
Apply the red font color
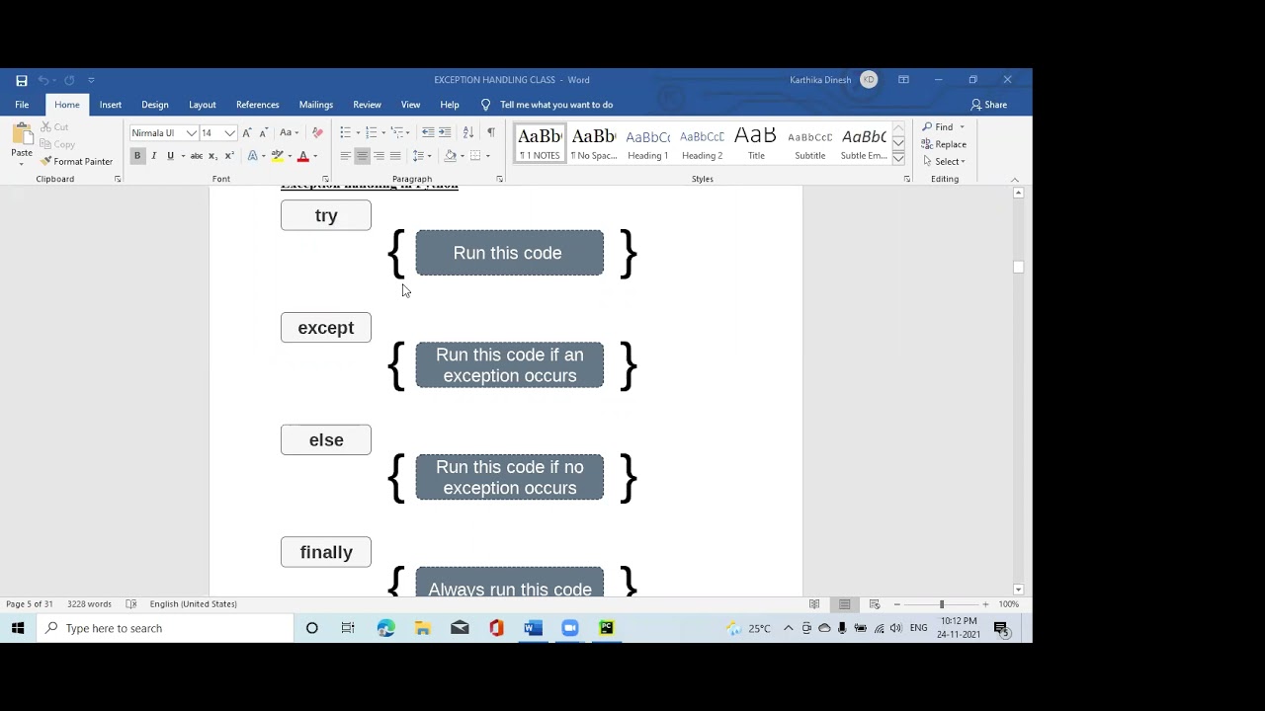click(x=303, y=156)
